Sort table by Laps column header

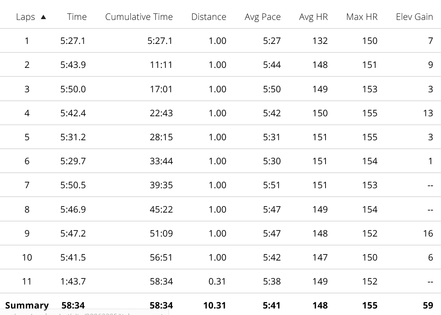pos(26,17)
